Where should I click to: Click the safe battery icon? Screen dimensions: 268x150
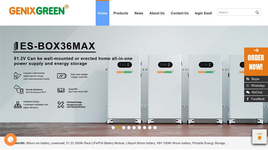coord(62,76)
